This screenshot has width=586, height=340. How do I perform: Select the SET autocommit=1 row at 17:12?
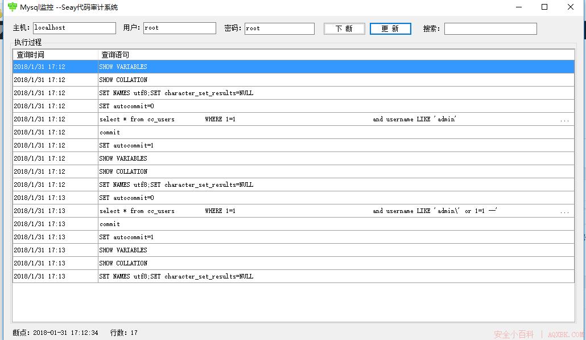point(294,145)
